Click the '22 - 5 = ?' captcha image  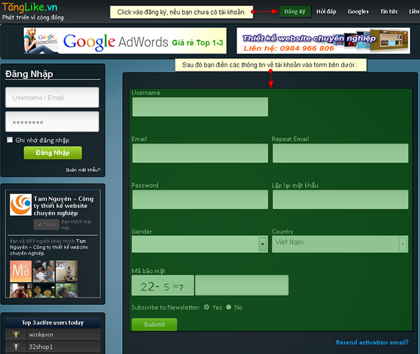pos(163,286)
